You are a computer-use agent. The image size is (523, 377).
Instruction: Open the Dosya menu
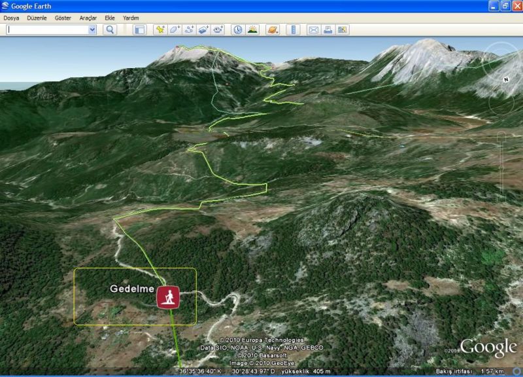(x=11, y=18)
